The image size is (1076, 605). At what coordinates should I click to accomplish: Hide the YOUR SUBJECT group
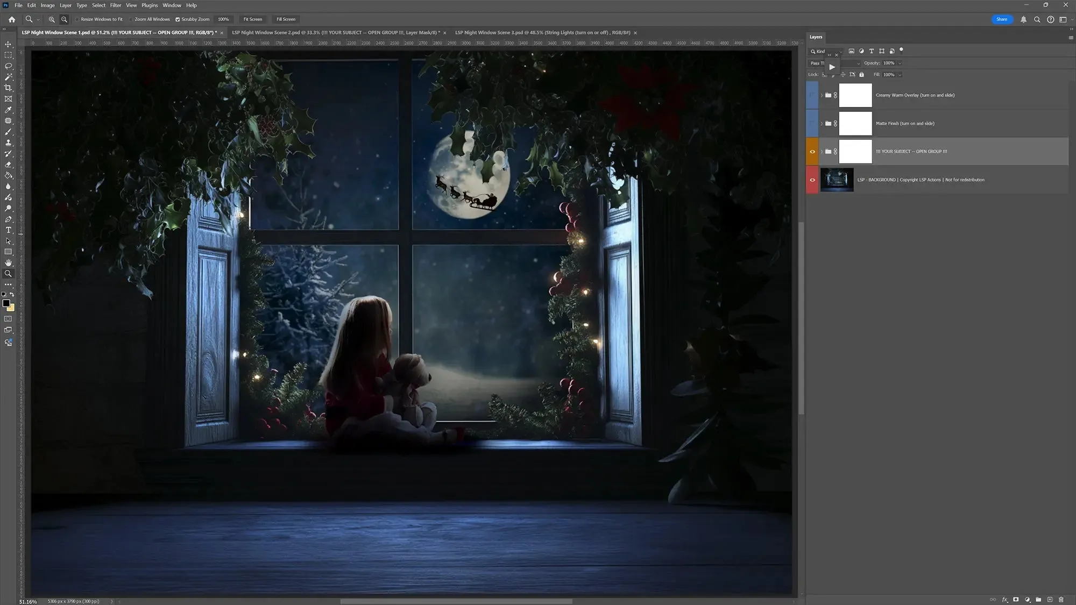tap(812, 152)
